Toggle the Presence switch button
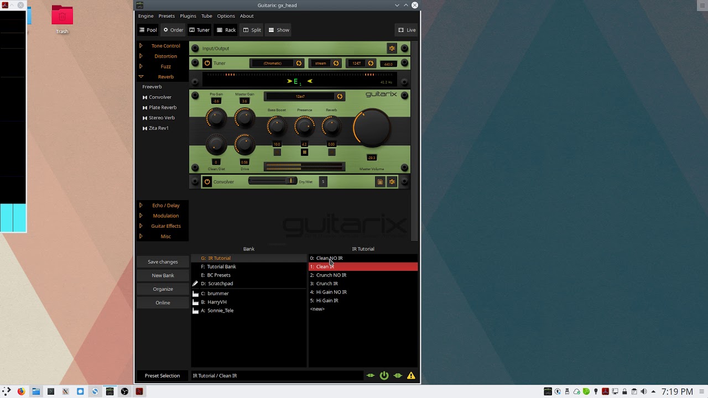708x398 pixels. pos(304,153)
